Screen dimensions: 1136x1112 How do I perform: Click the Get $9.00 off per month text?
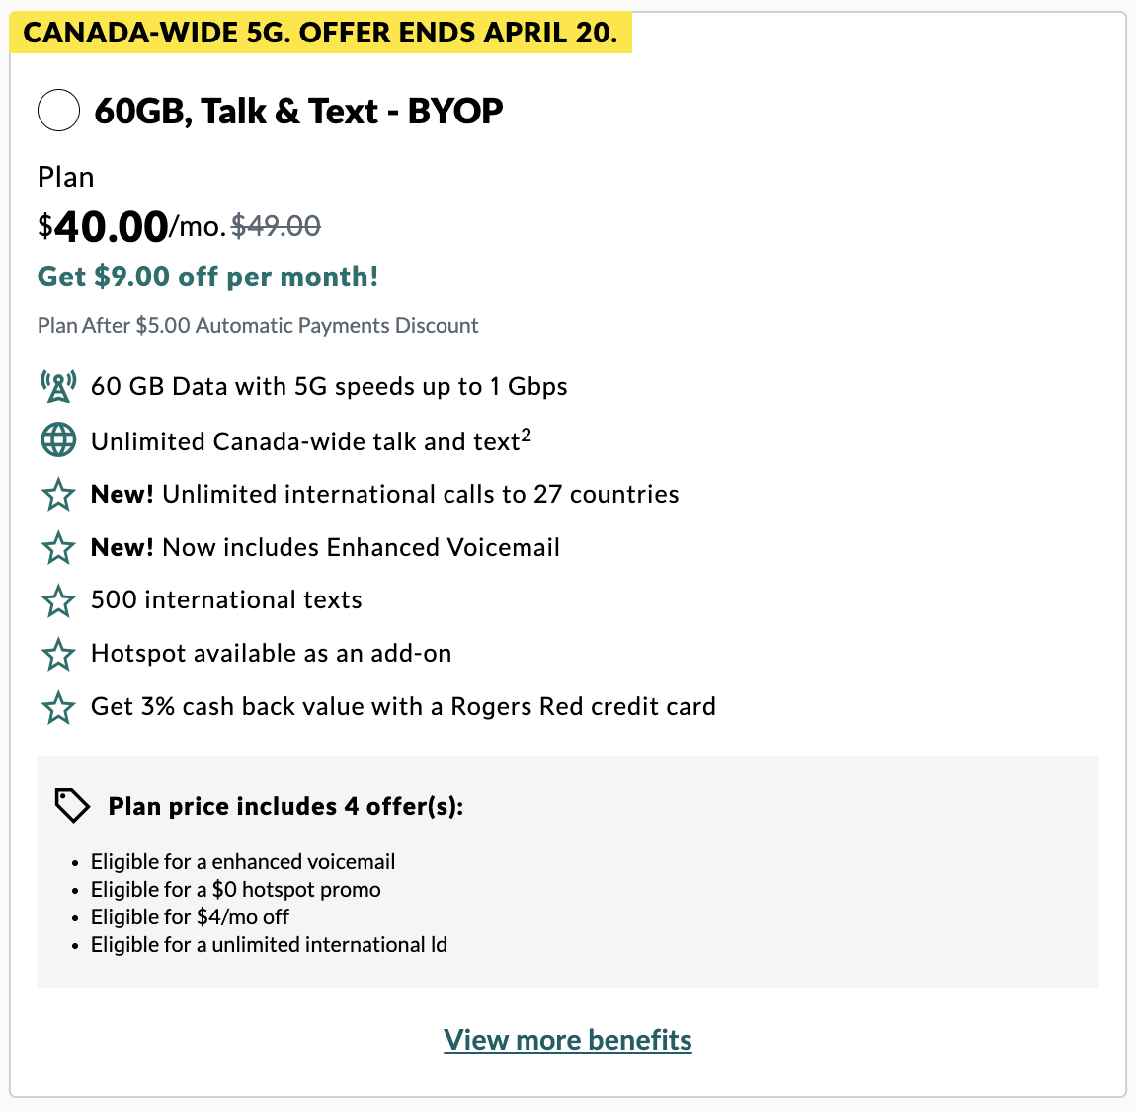(x=208, y=277)
